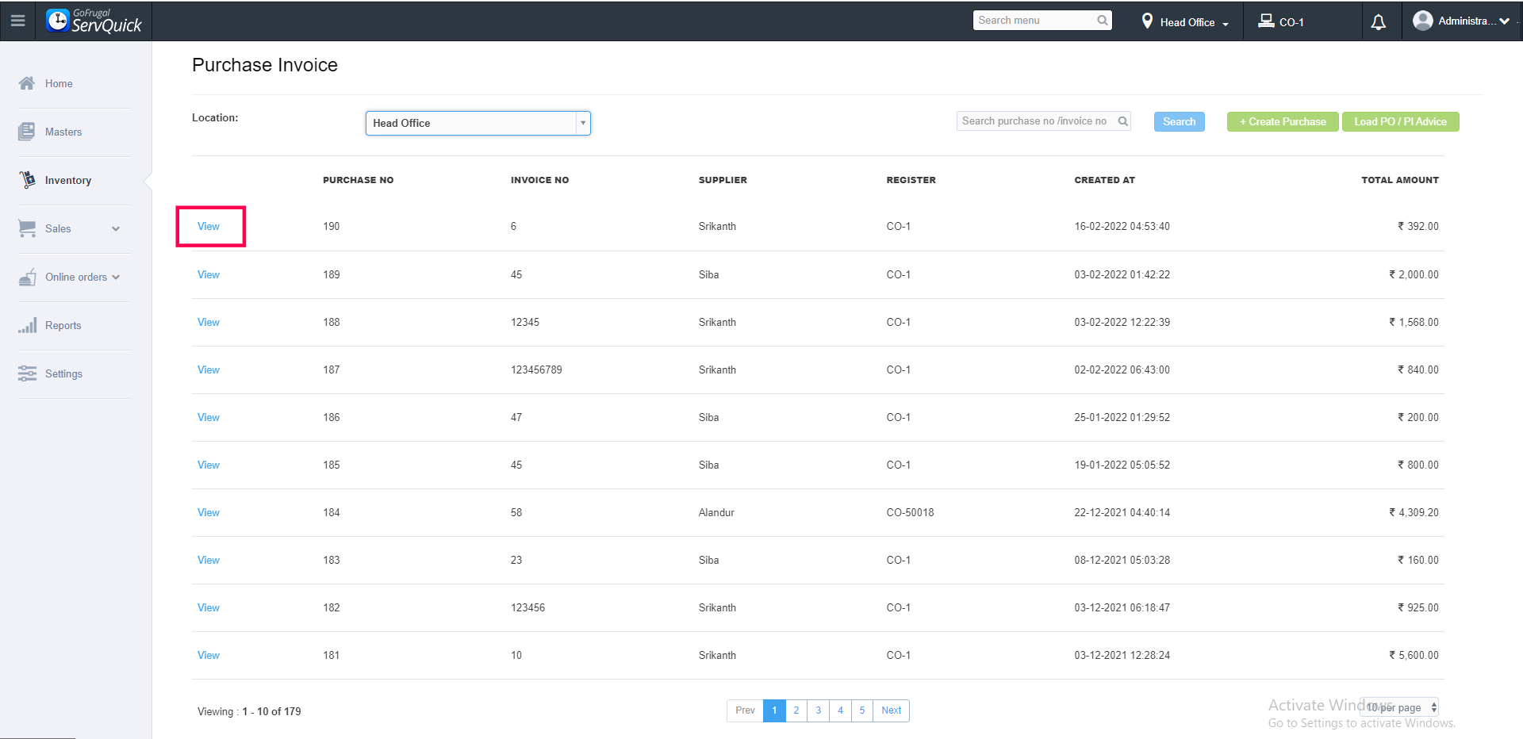Click the CREATED AT column header
1523x739 pixels.
click(1104, 180)
